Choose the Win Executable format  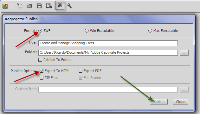click(x=87, y=31)
